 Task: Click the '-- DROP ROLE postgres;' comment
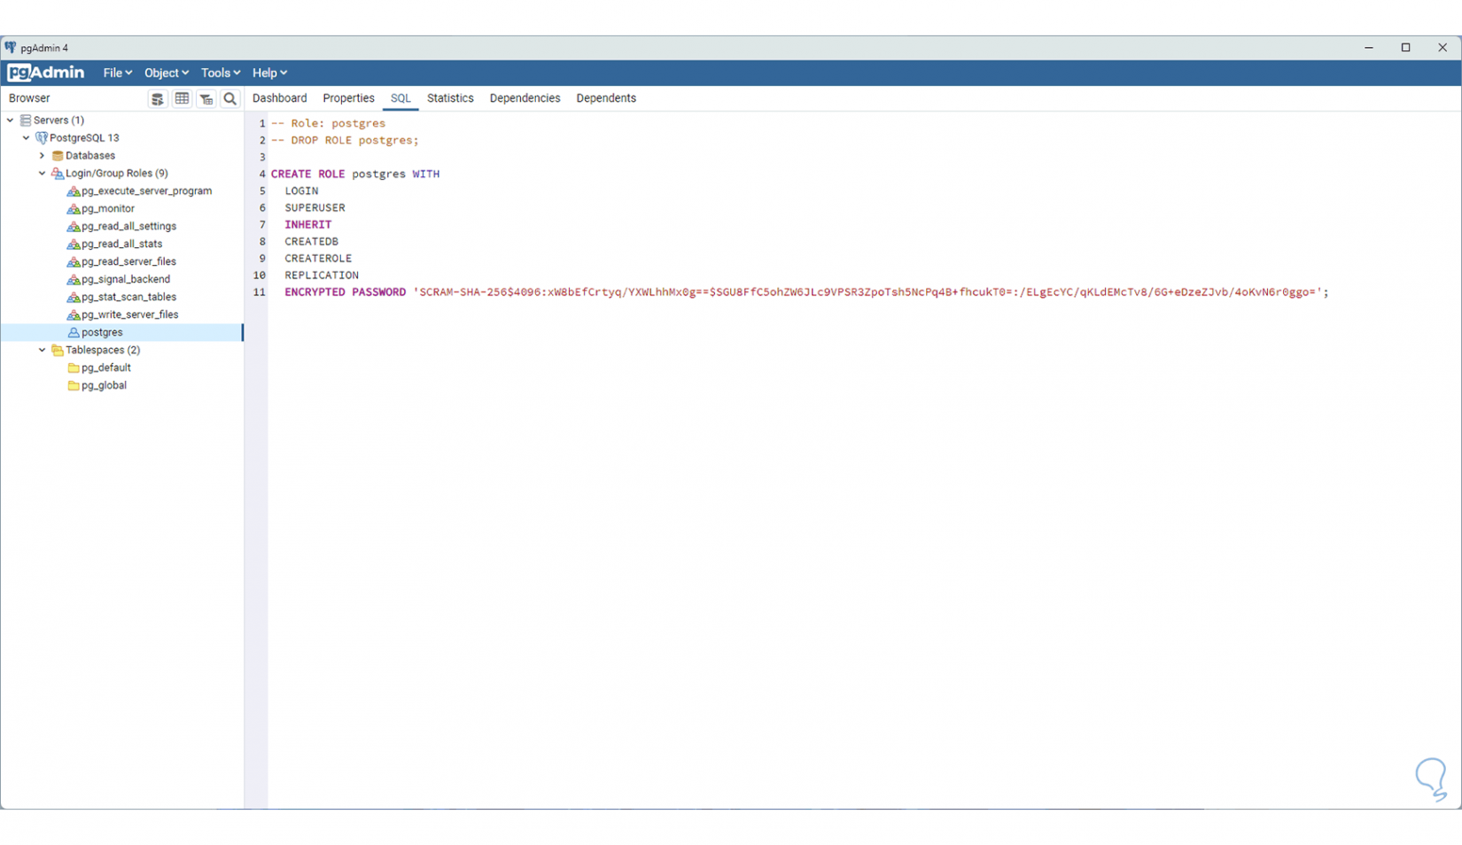pyautogui.click(x=345, y=141)
